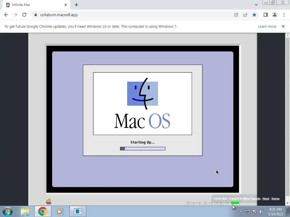Open Action Center flag icon
Screen dimensions: 290x217
255,212
